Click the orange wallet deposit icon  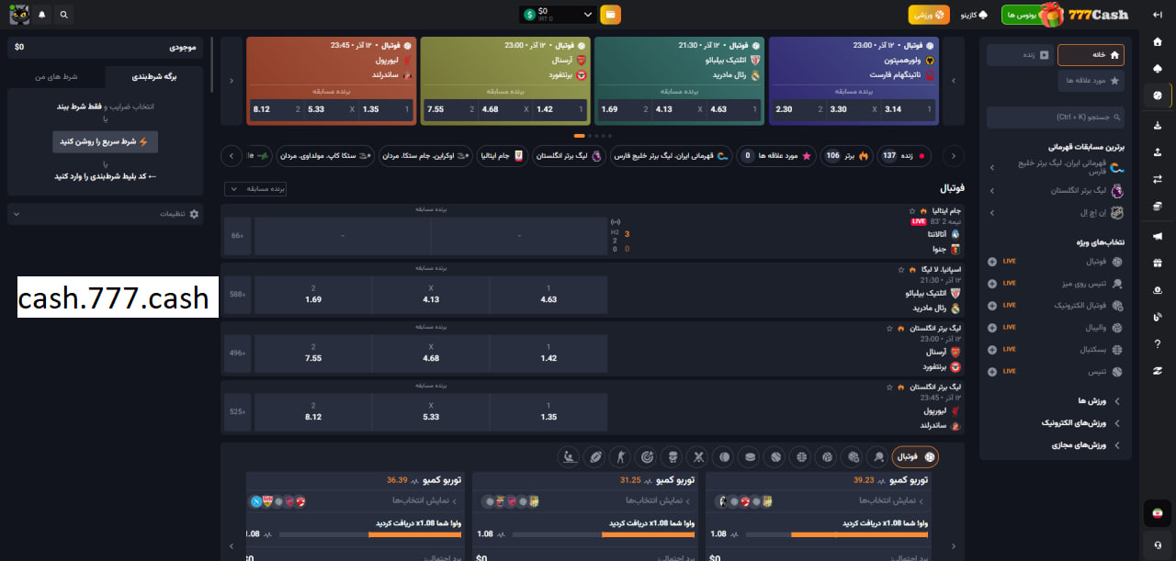coord(610,15)
